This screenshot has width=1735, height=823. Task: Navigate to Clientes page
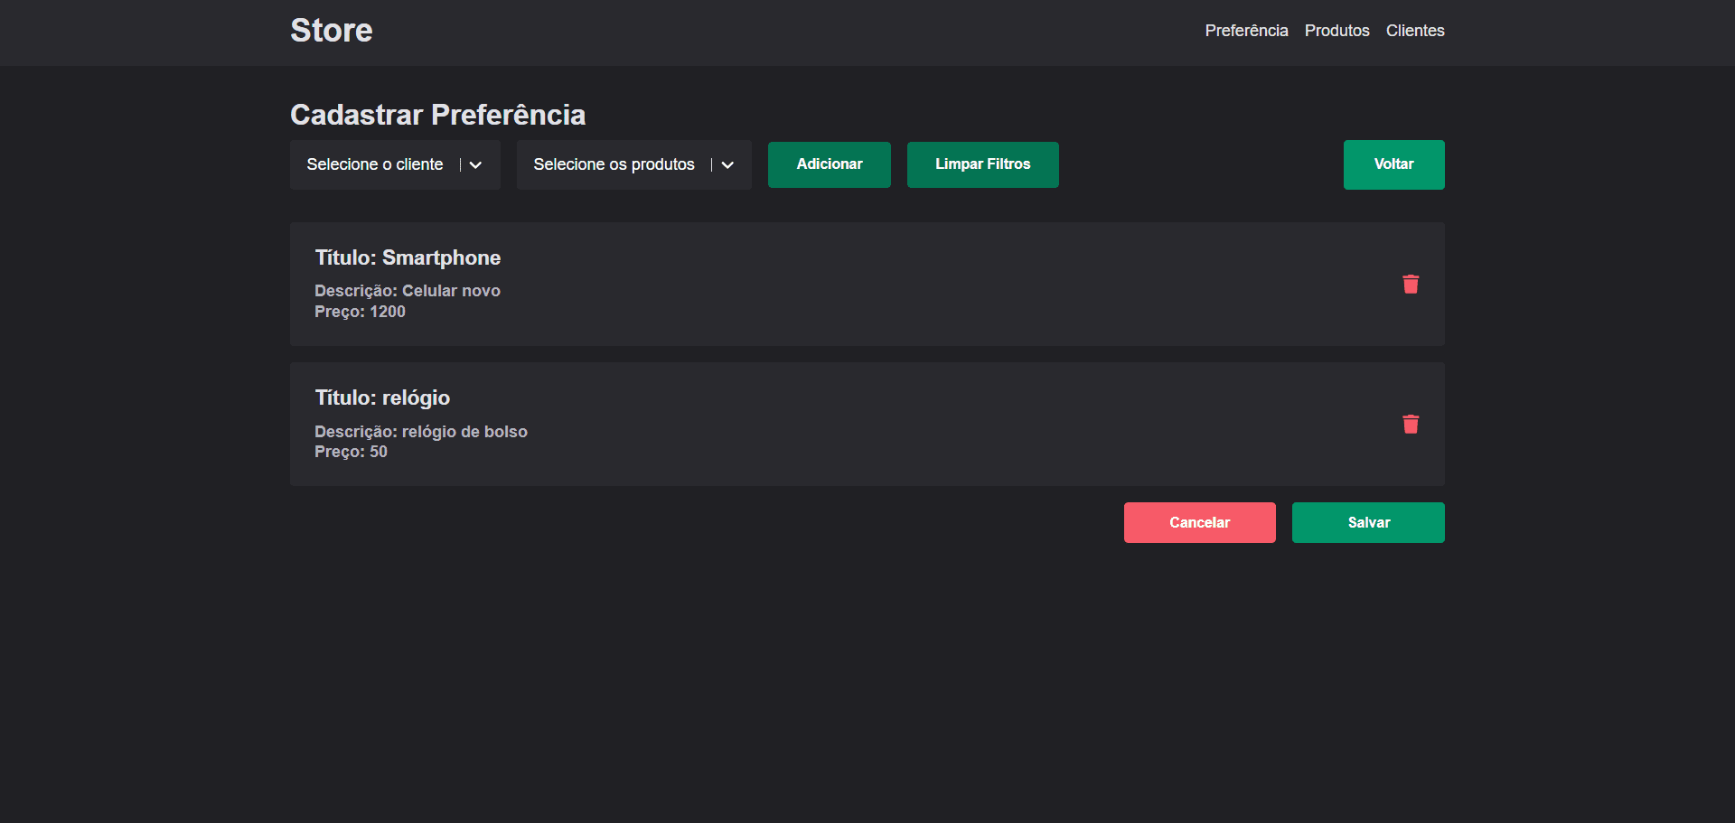(1415, 31)
